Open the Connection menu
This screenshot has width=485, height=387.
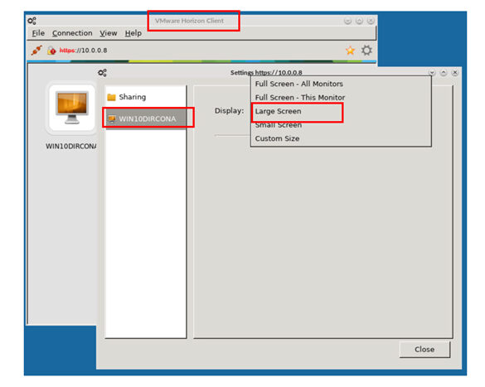pyautogui.click(x=72, y=33)
